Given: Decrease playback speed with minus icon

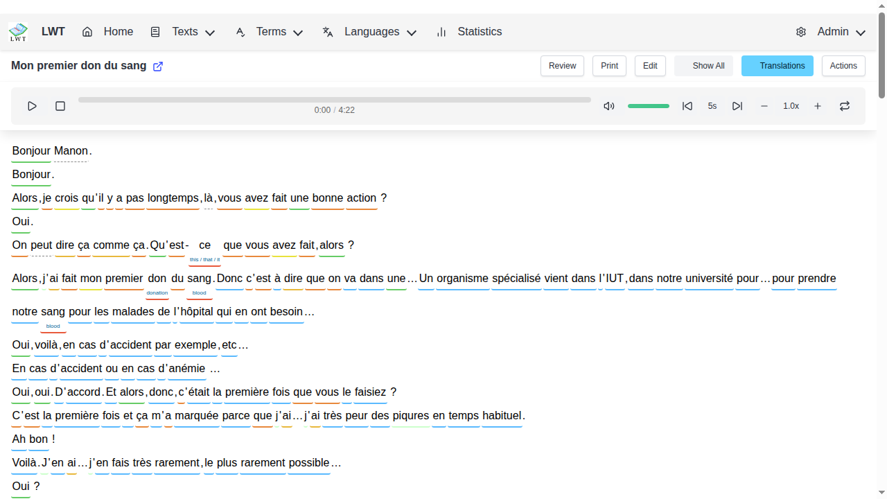Looking at the screenshot, I should coord(764,106).
